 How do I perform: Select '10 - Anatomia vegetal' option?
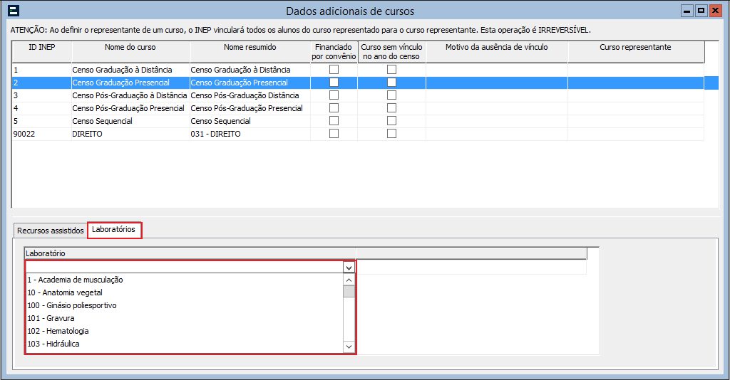coord(185,292)
